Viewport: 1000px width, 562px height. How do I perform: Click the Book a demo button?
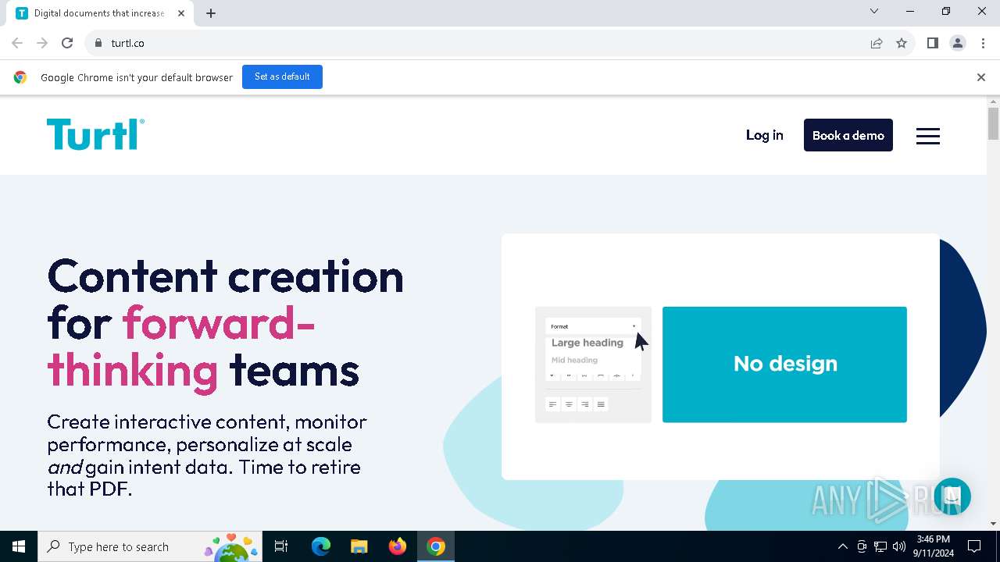[848, 135]
